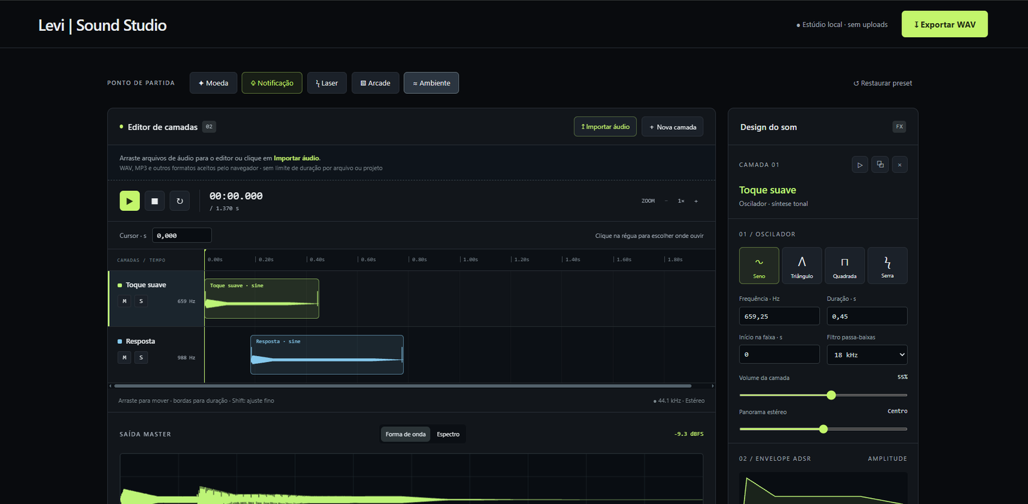Click the 00:00.000 time display
The image size is (1028, 504).
[236, 196]
